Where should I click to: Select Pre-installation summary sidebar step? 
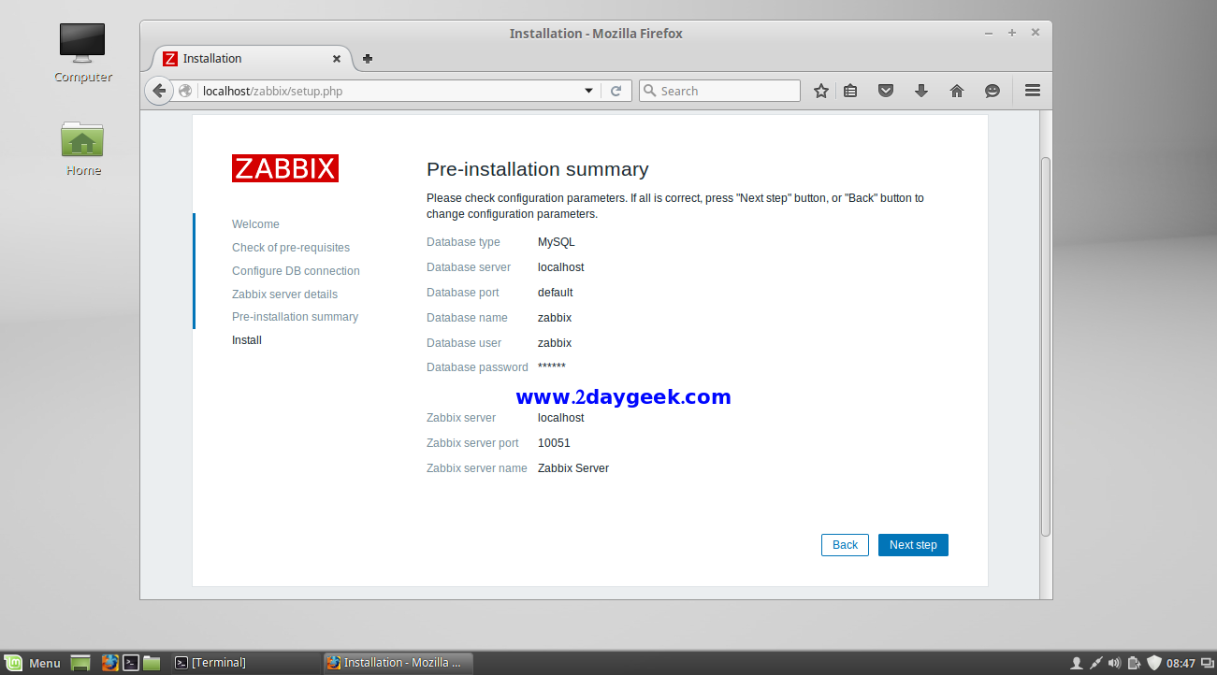pos(295,317)
